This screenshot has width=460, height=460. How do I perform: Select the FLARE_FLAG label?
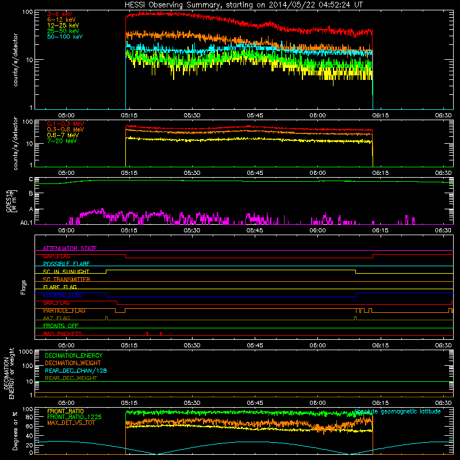coord(60,287)
